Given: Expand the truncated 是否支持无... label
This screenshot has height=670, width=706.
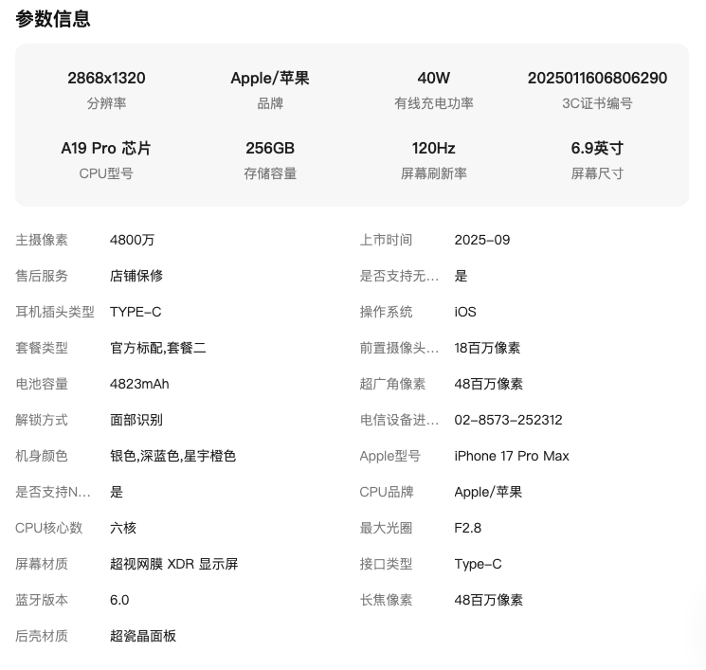Looking at the screenshot, I should [399, 276].
